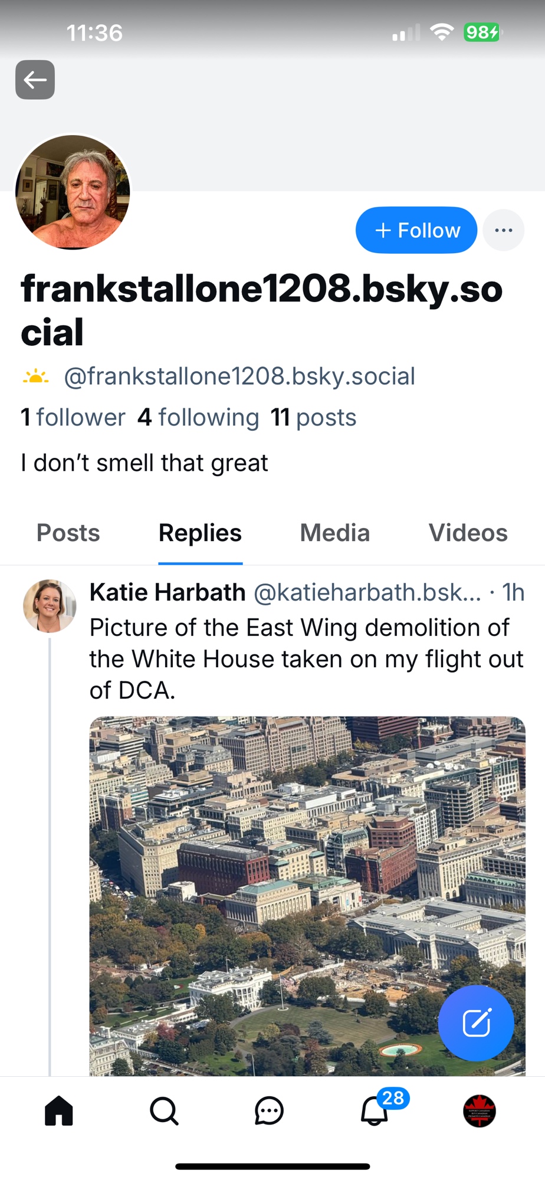
Task: Open the Search magnifier icon
Action: point(163,1111)
